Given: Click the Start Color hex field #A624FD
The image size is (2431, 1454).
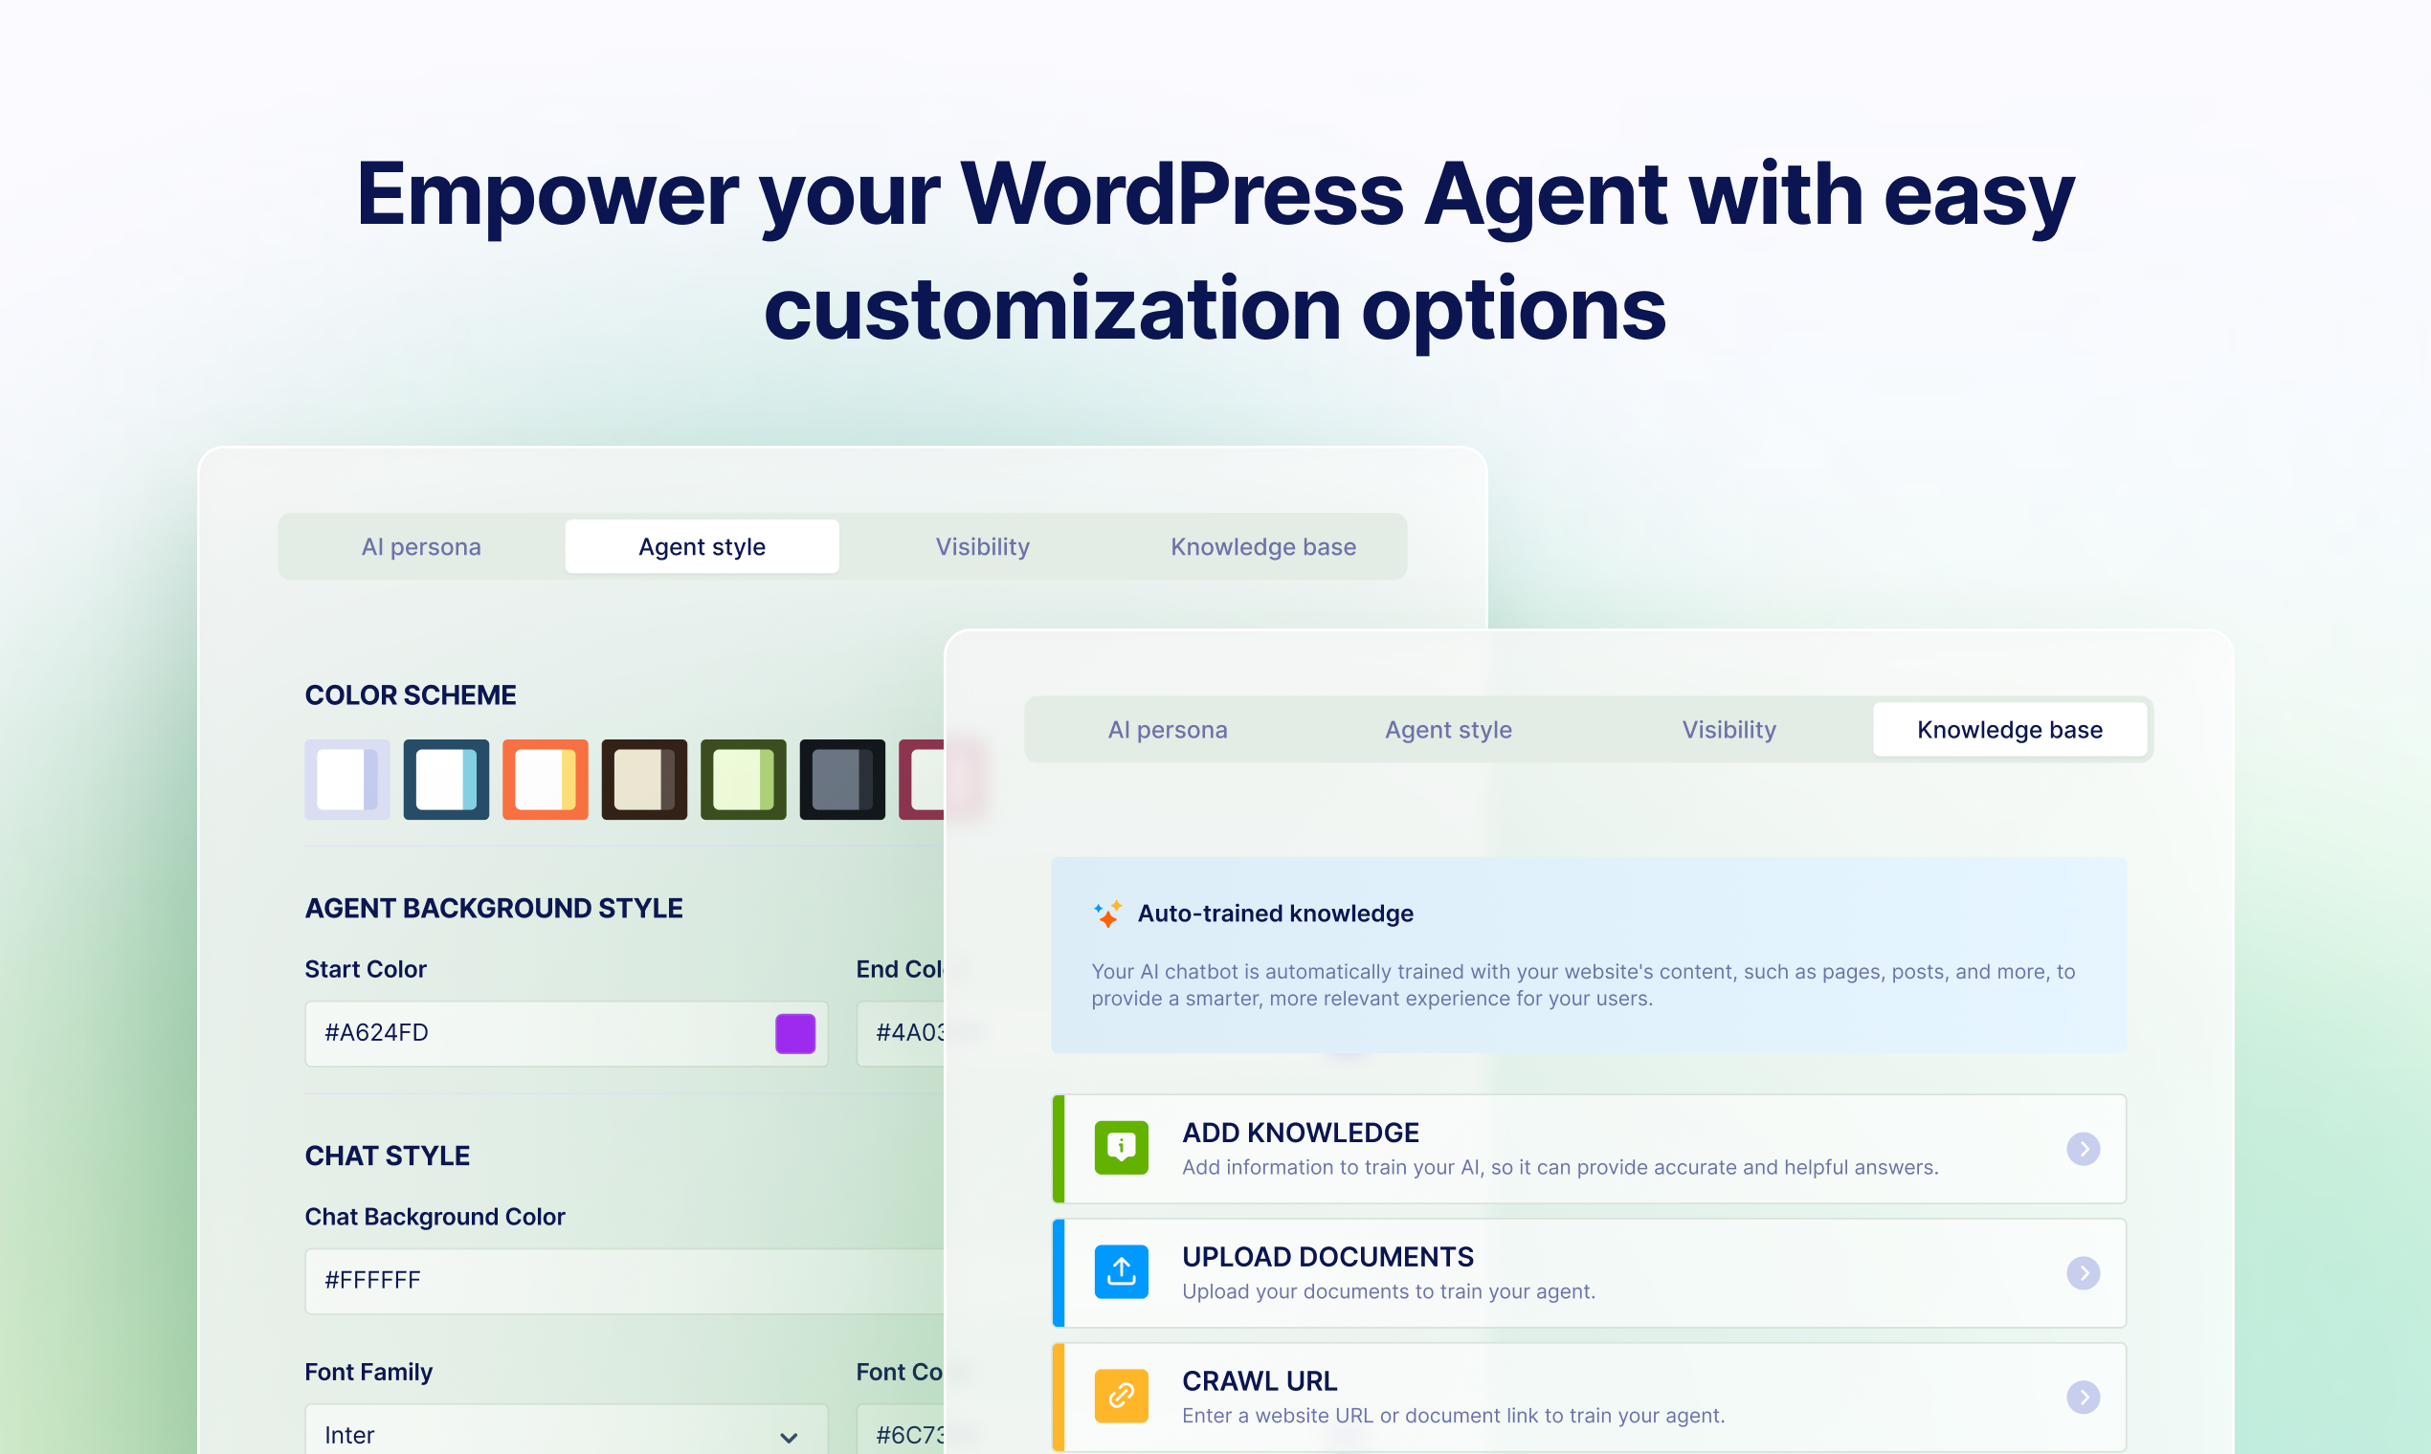Looking at the screenshot, I should coord(567,1034).
